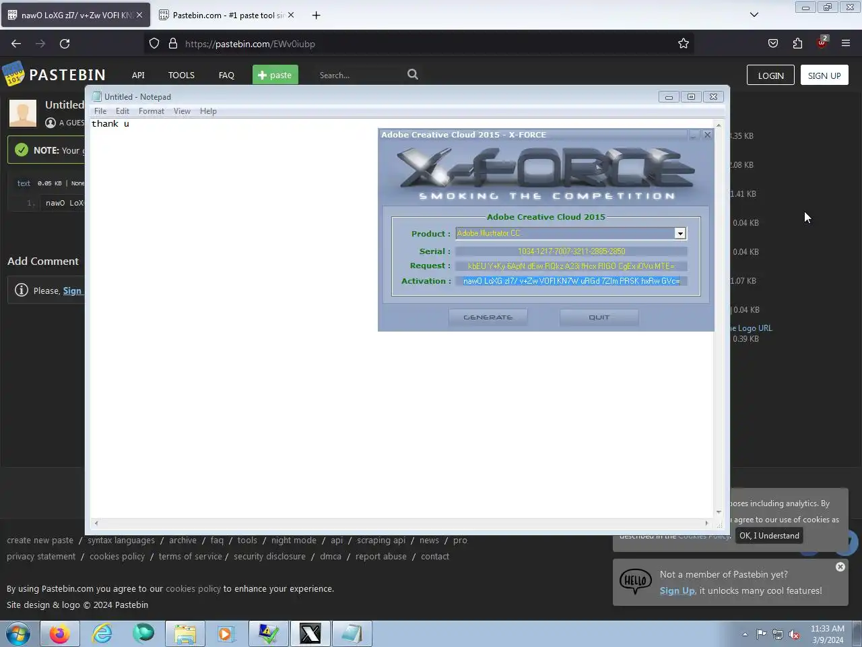The height and width of the screenshot is (647, 862).
Task: Click the Pastebin logo icon
Action: tap(13, 74)
